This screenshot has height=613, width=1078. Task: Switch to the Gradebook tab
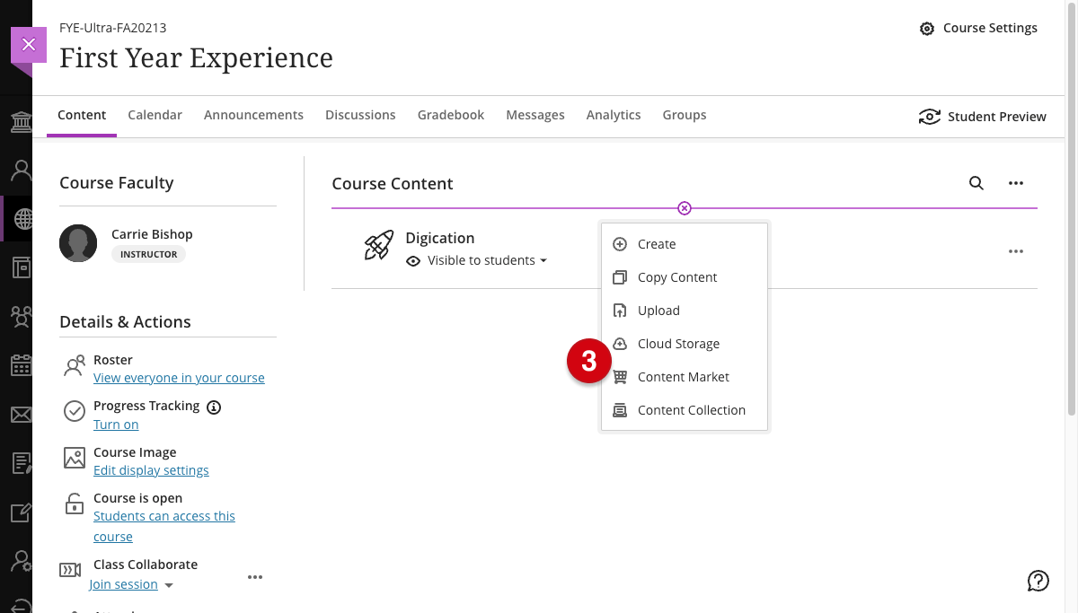click(x=451, y=115)
